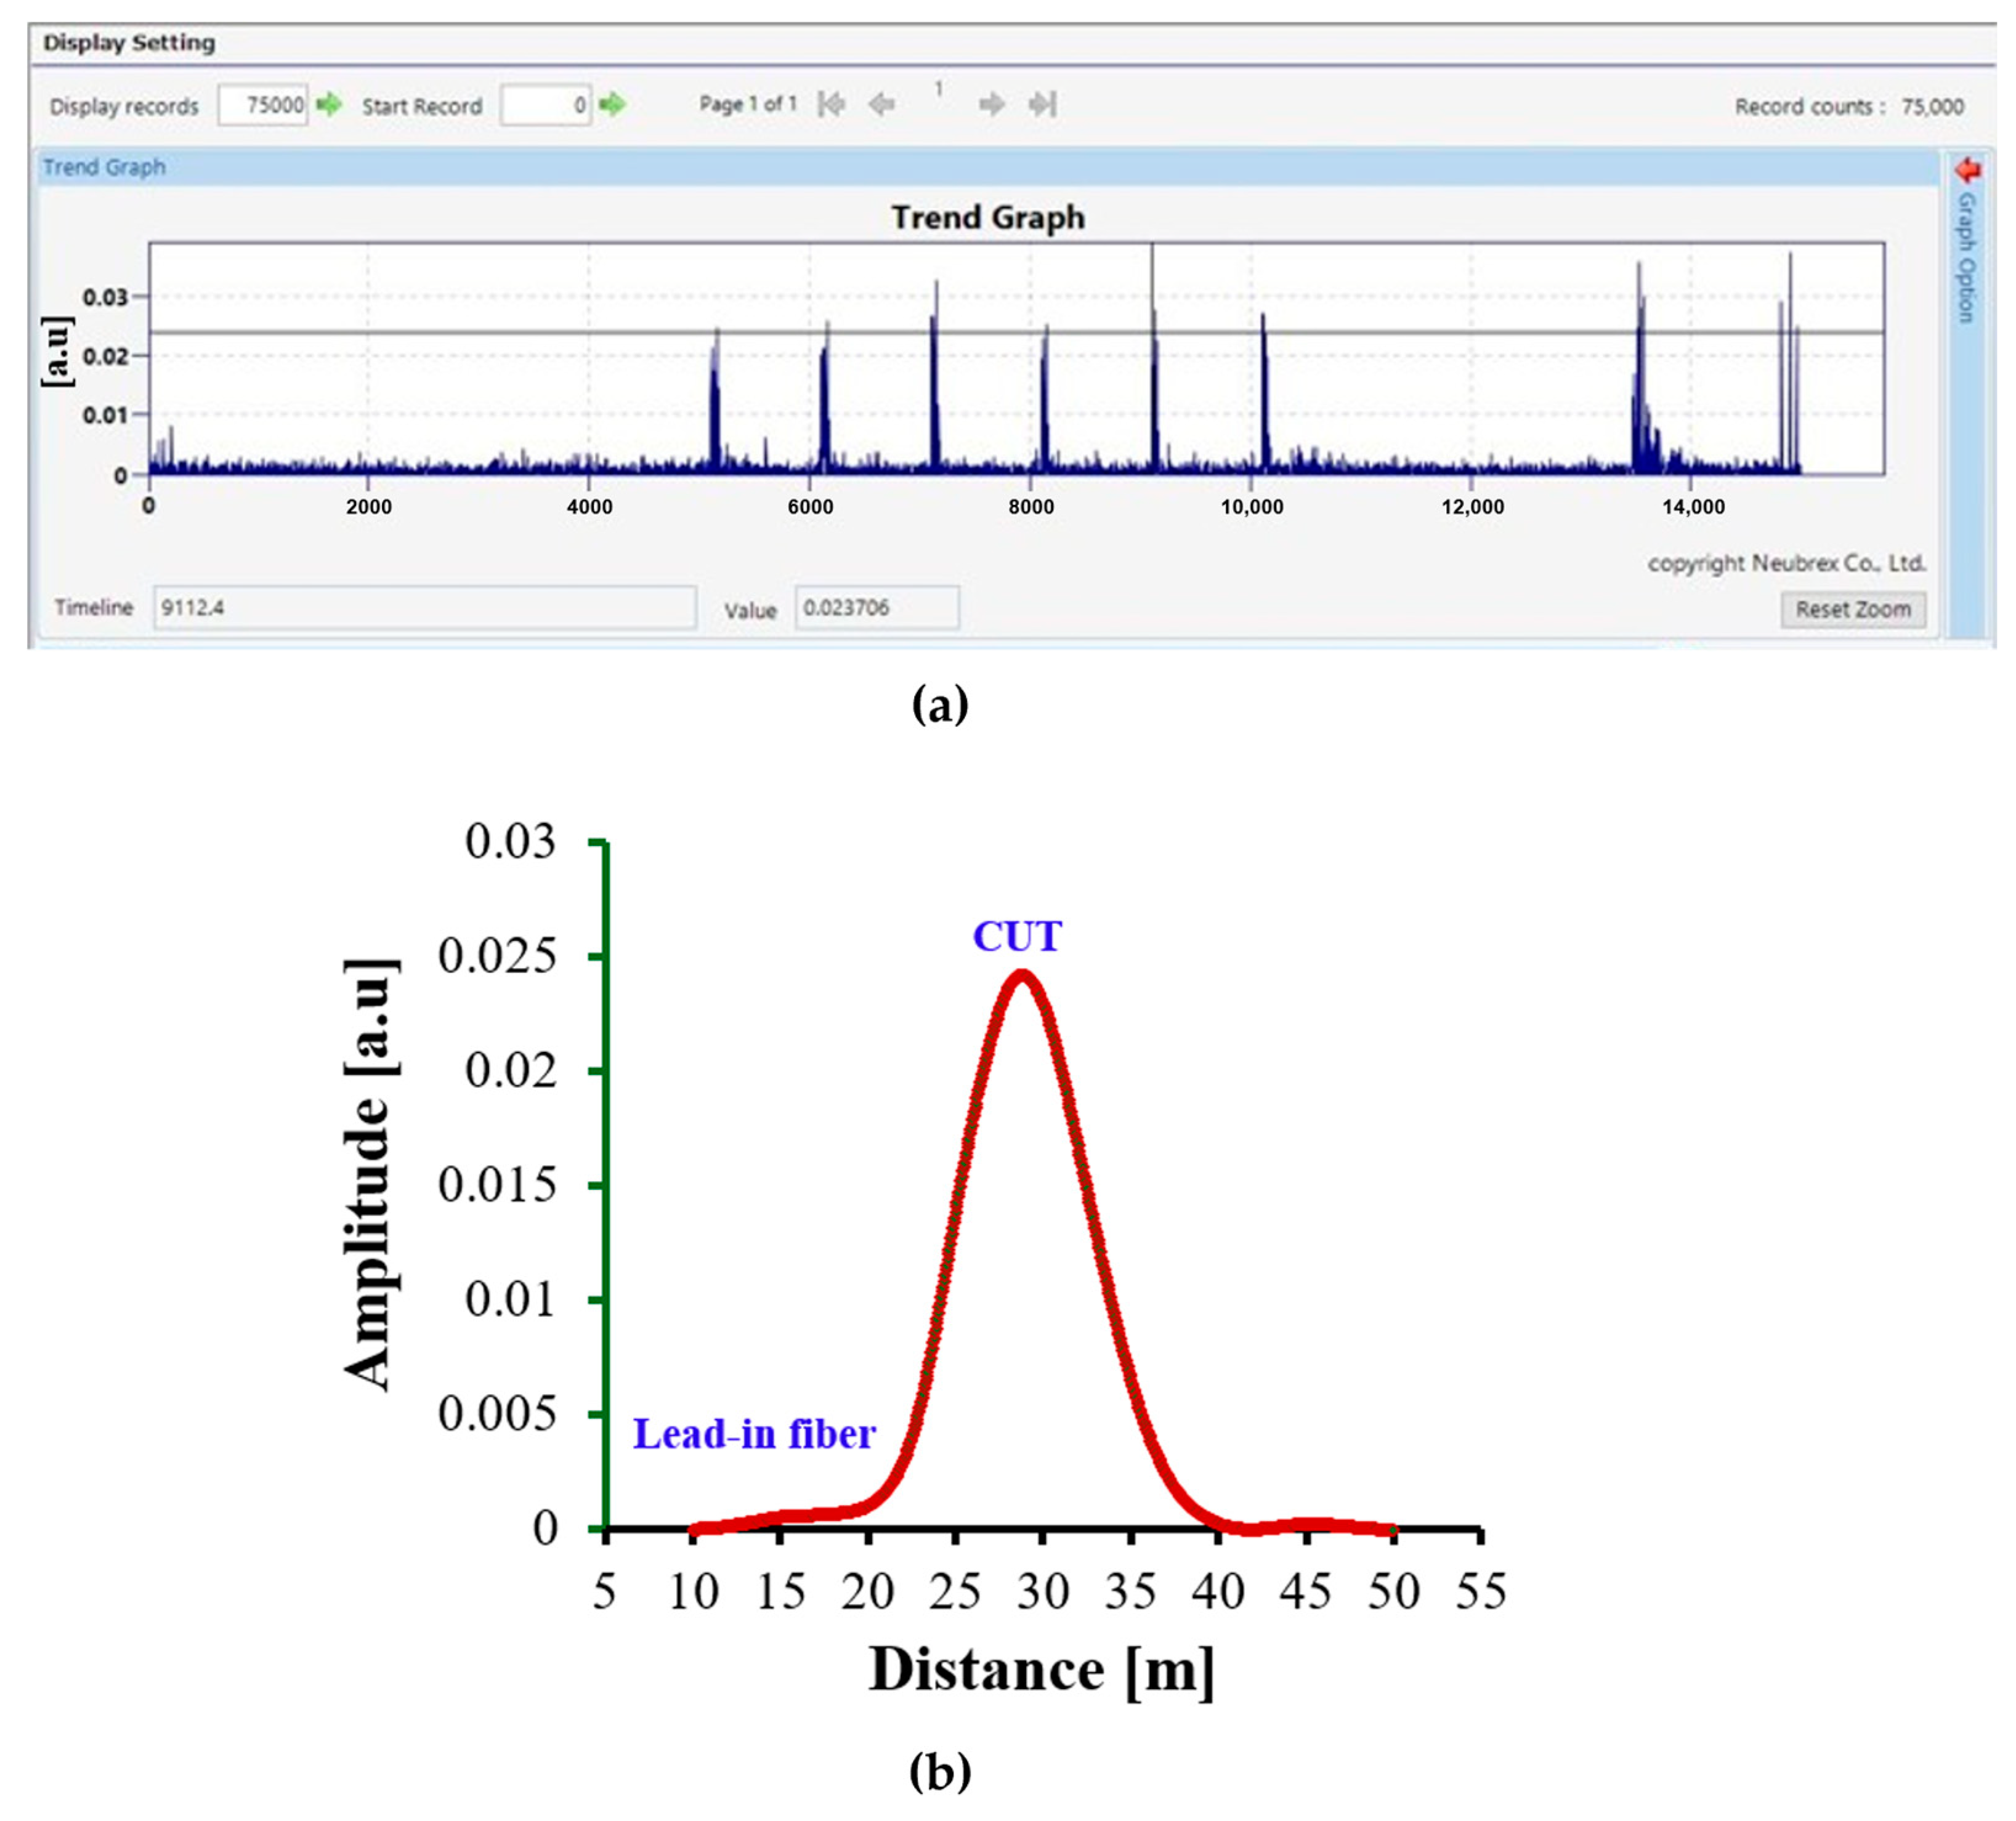Click the Timeline value field
The height and width of the screenshot is (1821, 2016).
(x=424, y=608)
